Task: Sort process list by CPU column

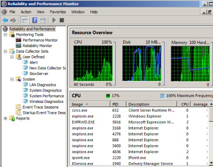Action: [184, 104]
